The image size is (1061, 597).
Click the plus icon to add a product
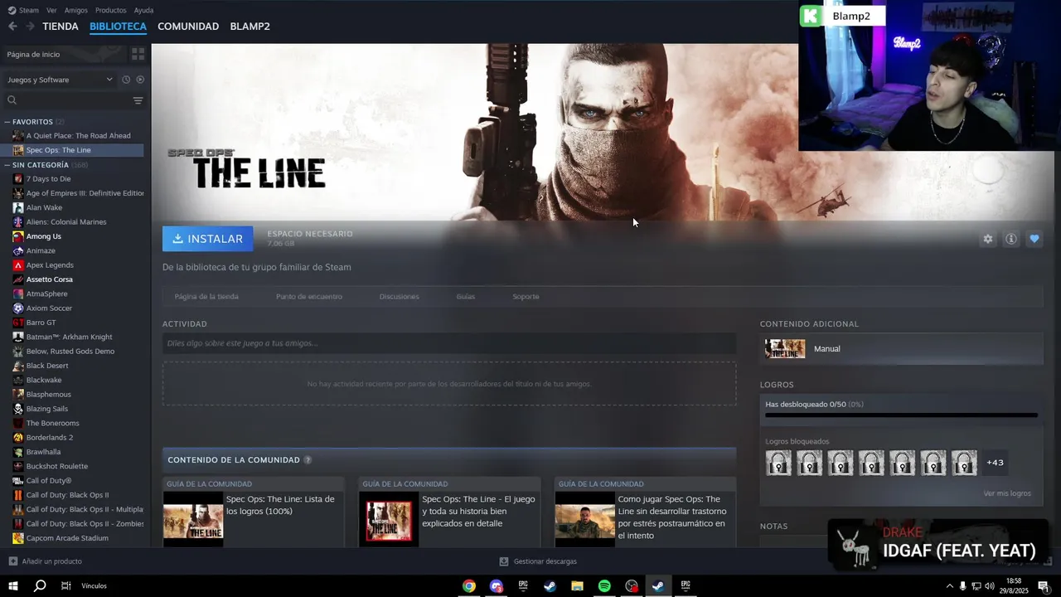tap(12, 561)
